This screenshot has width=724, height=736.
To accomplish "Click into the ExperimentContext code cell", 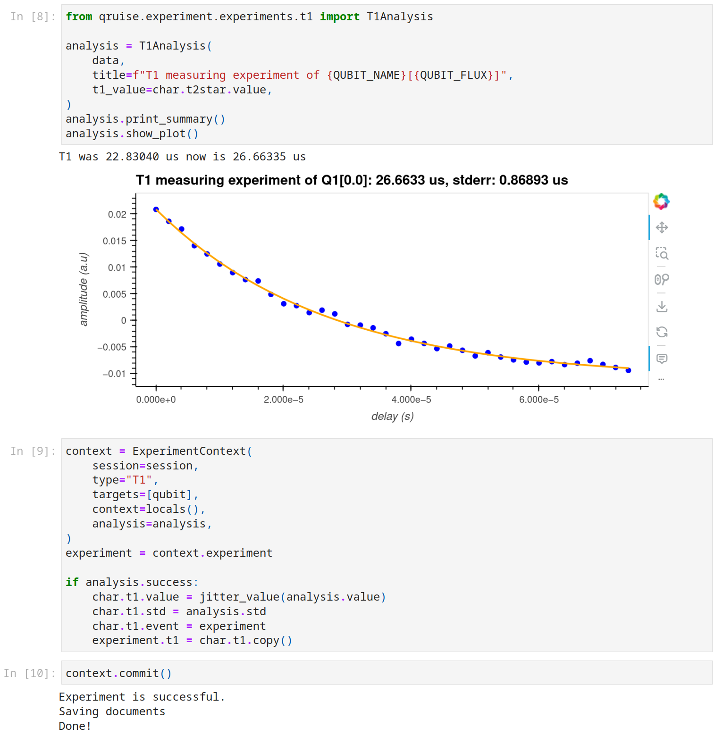I will (x=378, y=543).
